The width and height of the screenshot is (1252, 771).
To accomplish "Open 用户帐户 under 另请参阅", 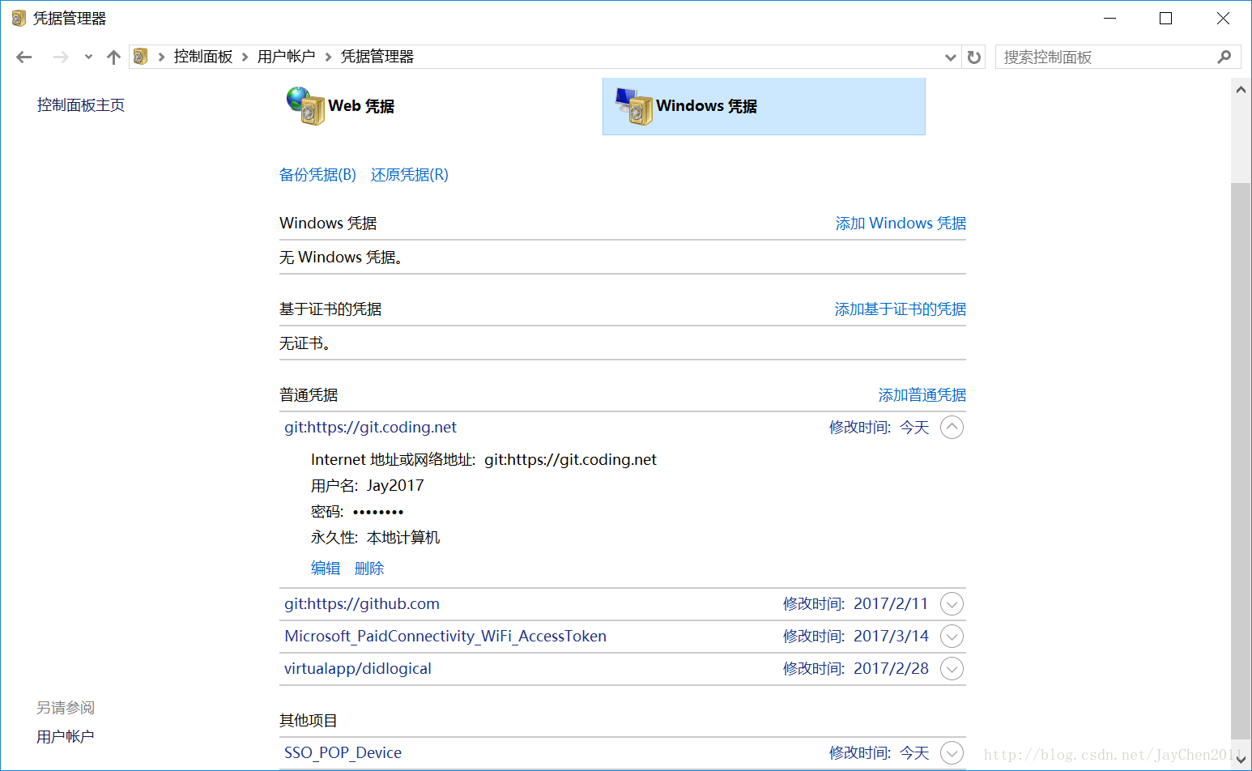I will click(x=66, y=737).
